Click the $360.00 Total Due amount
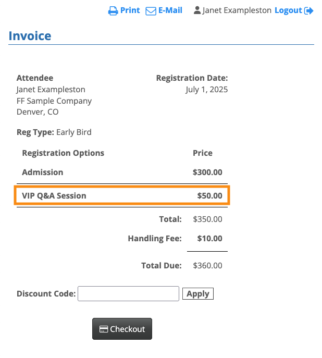 (207, 266)
